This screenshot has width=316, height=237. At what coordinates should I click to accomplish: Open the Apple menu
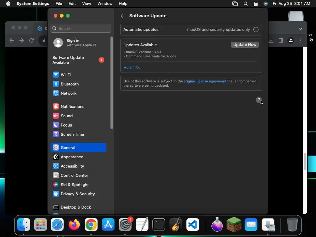[8, 4]
